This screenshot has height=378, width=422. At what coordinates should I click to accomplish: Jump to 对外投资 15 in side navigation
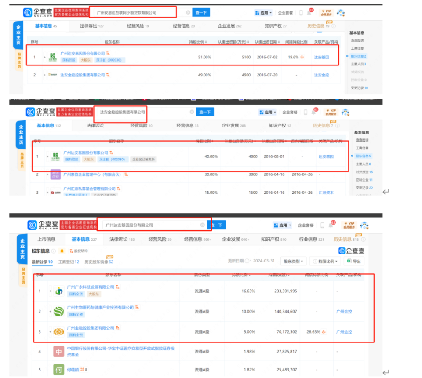coord(364,172)
